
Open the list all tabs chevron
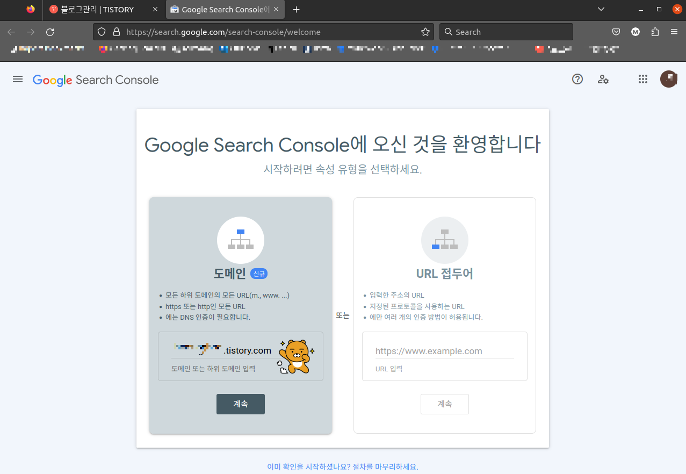click(x=601, y=9)
